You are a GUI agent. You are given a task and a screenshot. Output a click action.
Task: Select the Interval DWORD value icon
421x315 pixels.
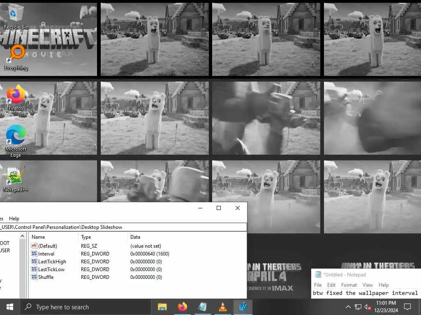34,253
